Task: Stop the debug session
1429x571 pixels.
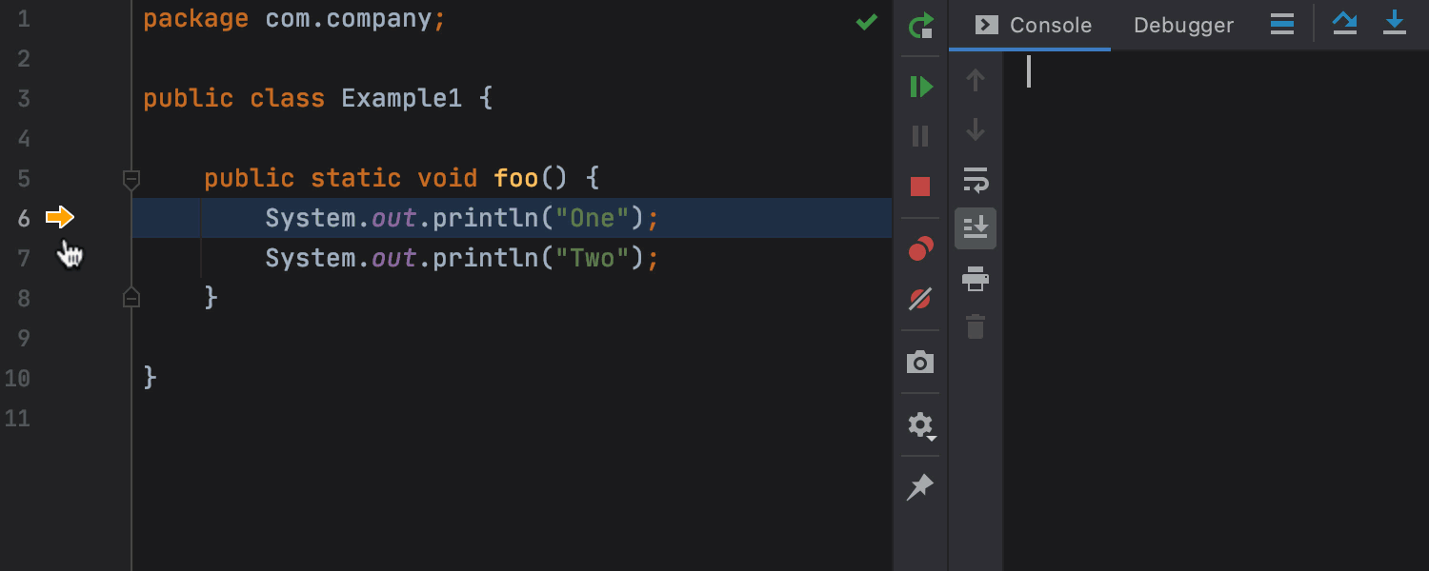Action: 919,186
